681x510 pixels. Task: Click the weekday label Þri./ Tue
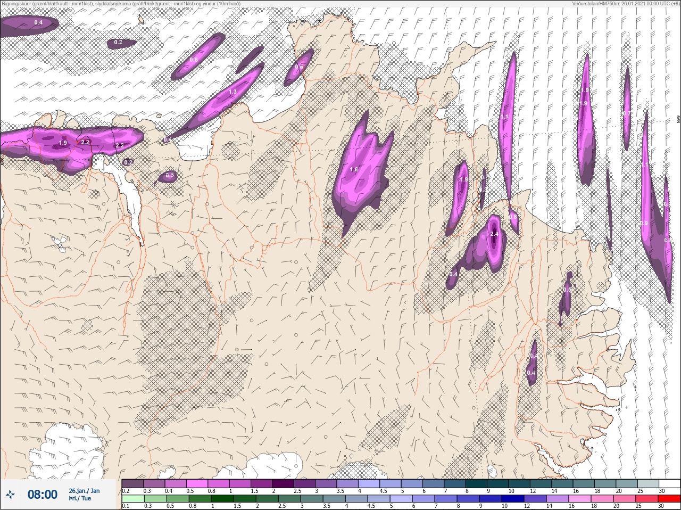(80, 499)
